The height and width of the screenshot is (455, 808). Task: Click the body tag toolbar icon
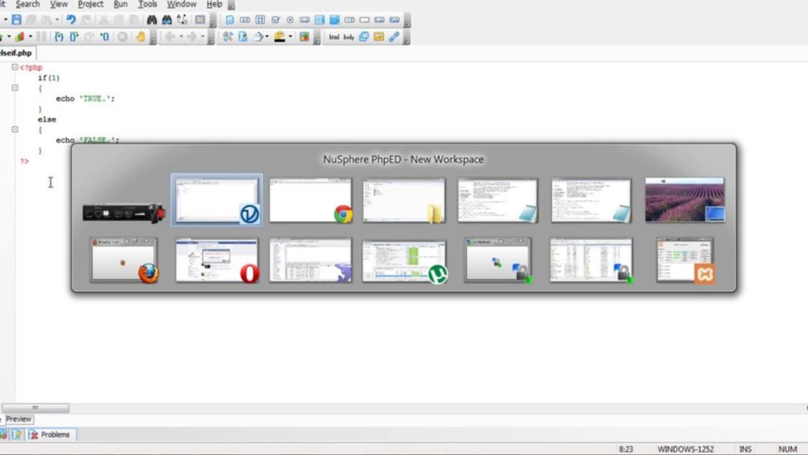(x=349, y=37)
